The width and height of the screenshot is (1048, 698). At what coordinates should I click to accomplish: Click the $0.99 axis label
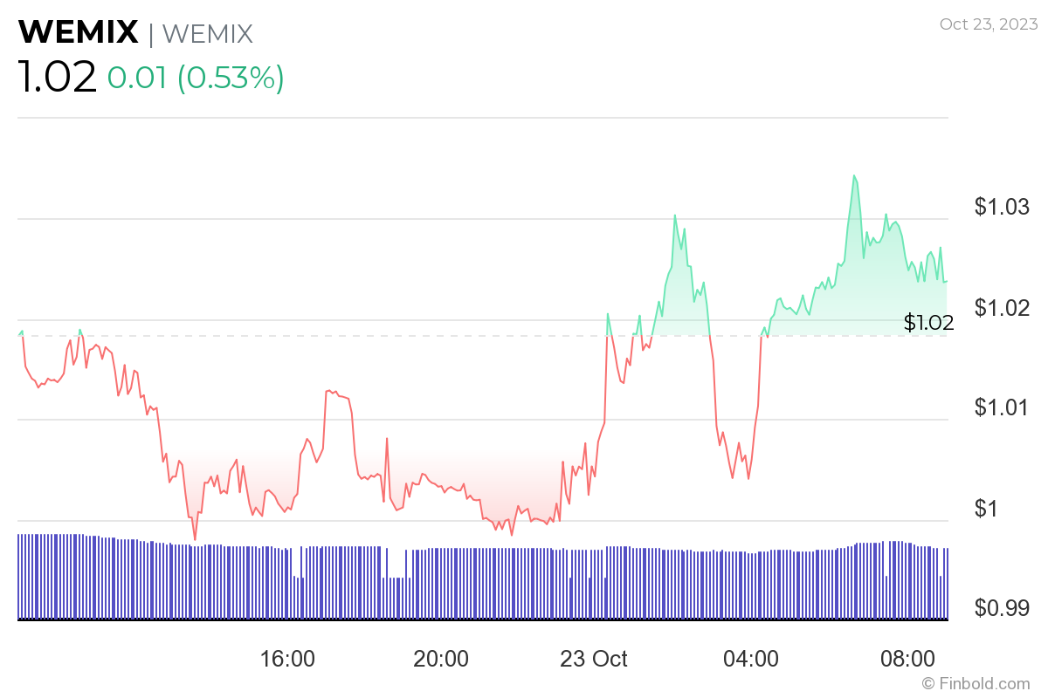point(1002,608)
